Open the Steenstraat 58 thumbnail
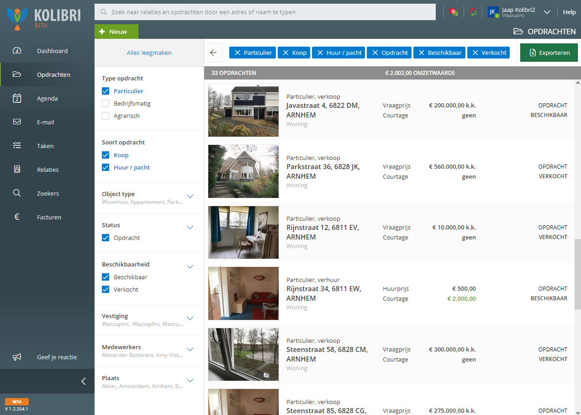 tap(243, 354)
